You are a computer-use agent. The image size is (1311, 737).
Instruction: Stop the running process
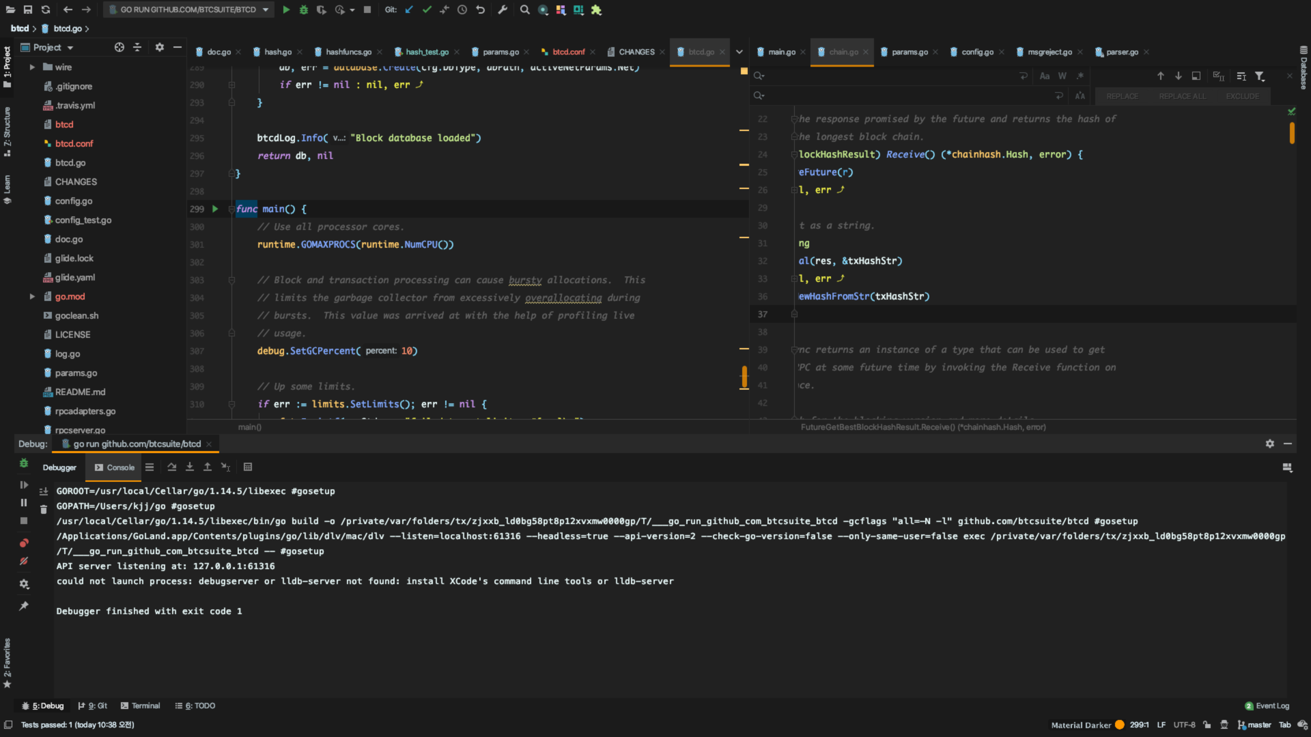[x=367, y=10]
